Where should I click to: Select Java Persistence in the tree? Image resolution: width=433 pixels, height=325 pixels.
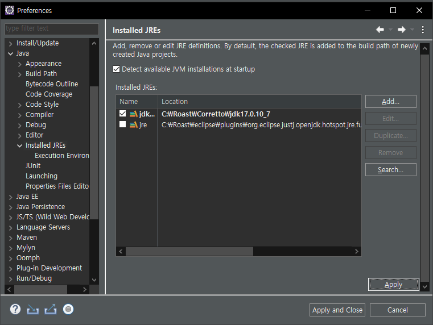click(x=40, y=206)
